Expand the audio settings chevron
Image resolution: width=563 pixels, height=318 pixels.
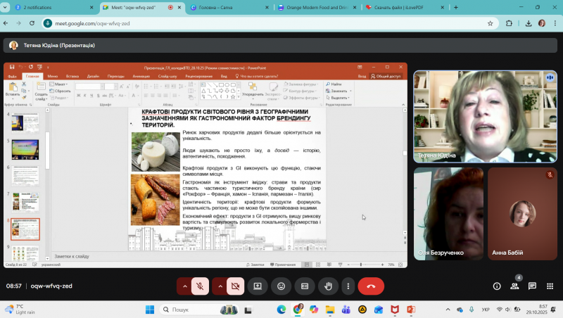(x=185, y=286)
